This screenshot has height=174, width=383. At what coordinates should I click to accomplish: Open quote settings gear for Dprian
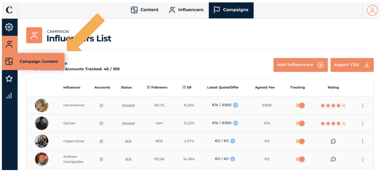[x=235, y=123]
